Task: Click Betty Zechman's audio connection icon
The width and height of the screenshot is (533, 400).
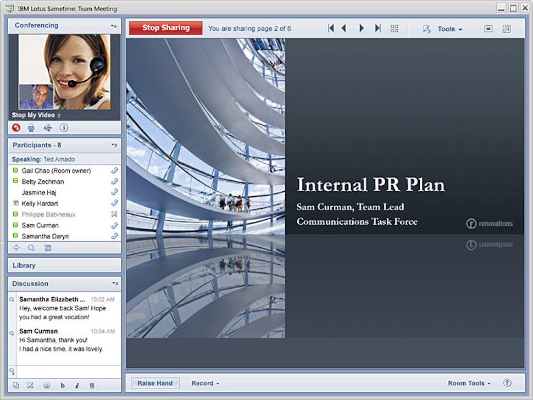Action: click(x=114, y=181)
